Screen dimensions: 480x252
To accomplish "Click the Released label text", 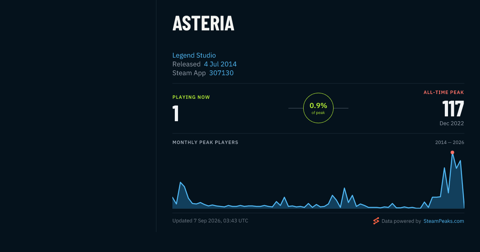I will (x=186, y=64).
